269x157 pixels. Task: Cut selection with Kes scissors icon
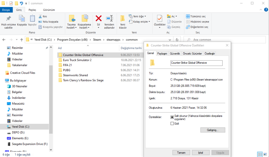pyautogui.click(x=43, y=16)
